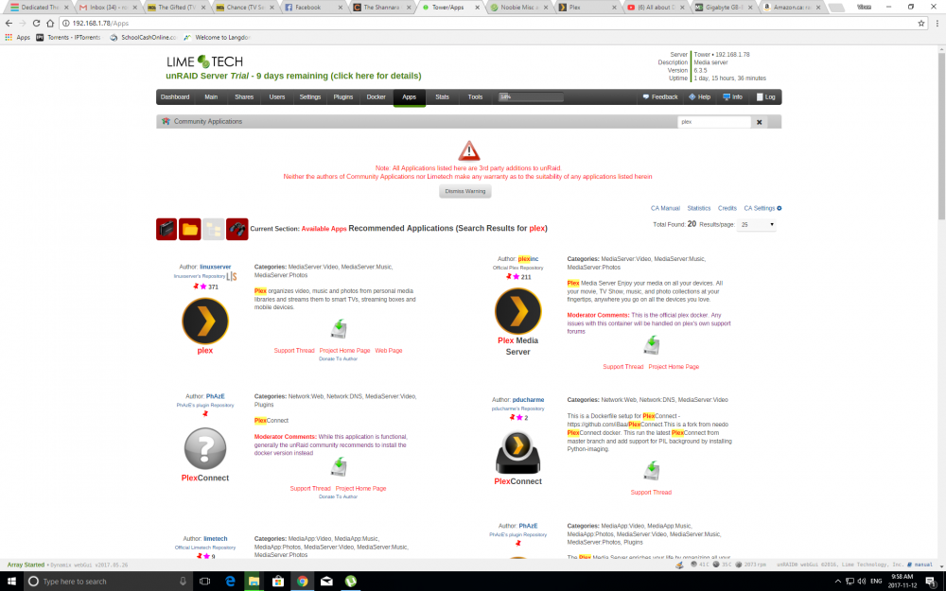This screenshot has height=591, width=946.
Task: Open the Results per page dropdown
Action: [757, 224]
